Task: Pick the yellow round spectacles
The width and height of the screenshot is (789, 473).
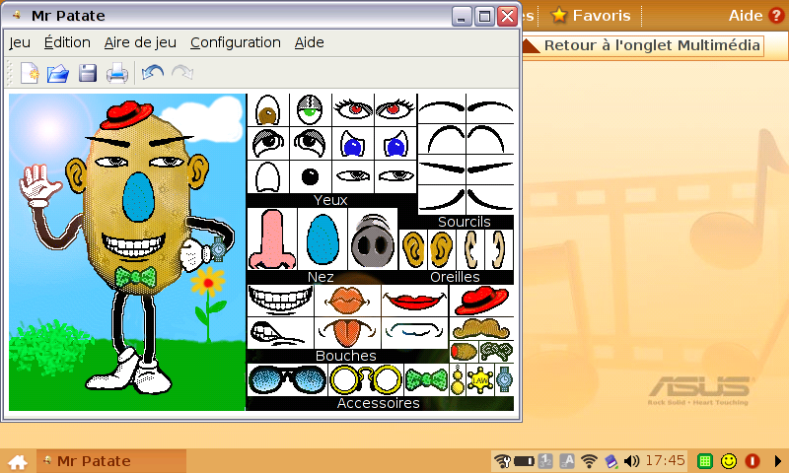Action: pyautogui.click(x=366, y=379)
